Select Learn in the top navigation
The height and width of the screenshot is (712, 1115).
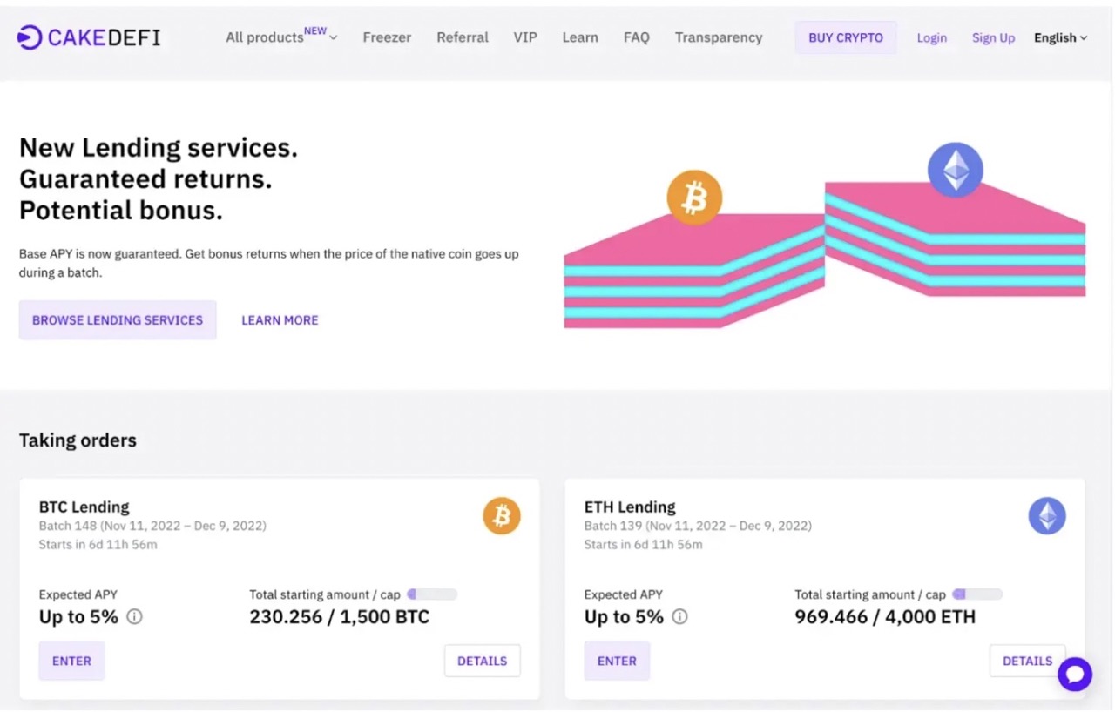pyautogui.click(x=580, y=37)
